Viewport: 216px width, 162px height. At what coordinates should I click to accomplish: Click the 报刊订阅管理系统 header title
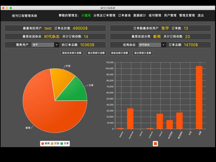pyautogui.click(x=25, y=16)
